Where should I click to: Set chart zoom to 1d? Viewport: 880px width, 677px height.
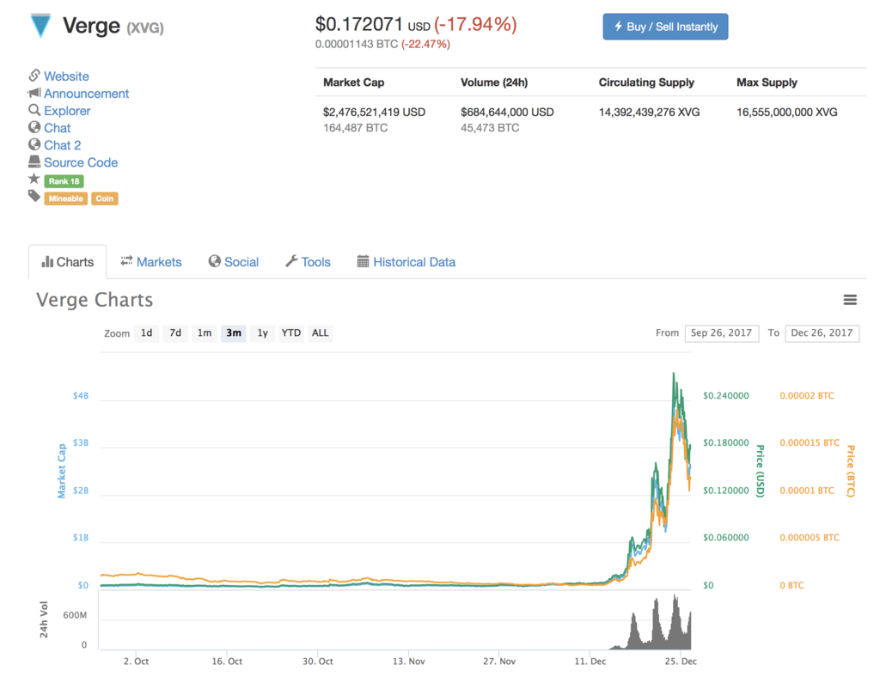[x=146, y=333]
